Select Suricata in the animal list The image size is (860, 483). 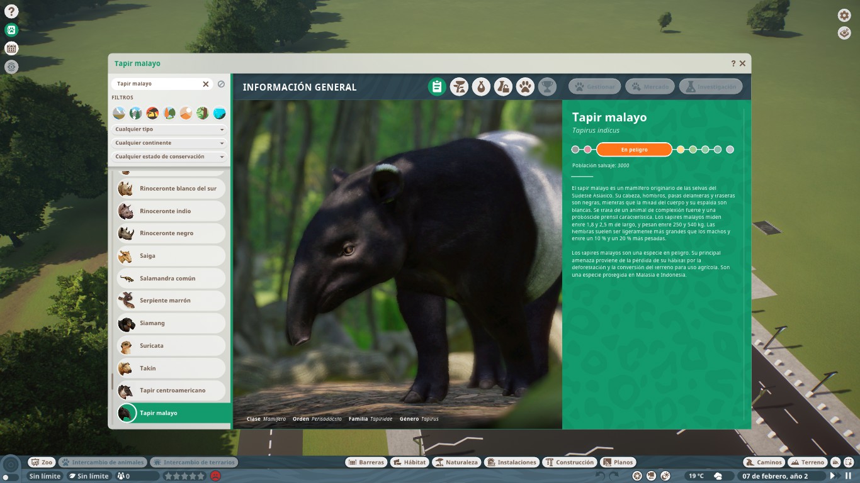pyautogui.click(x=171, y=346)
